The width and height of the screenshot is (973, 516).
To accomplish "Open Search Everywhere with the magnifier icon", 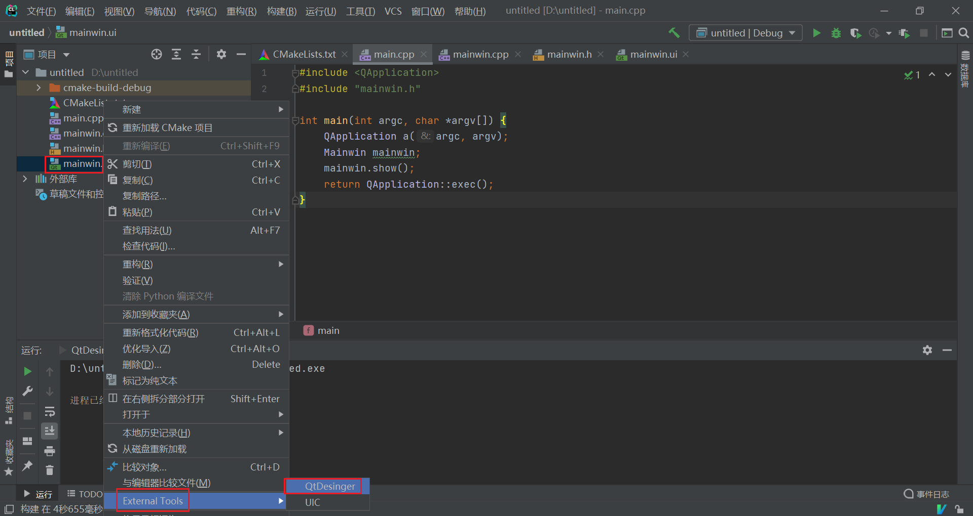I will coord(964,33).
